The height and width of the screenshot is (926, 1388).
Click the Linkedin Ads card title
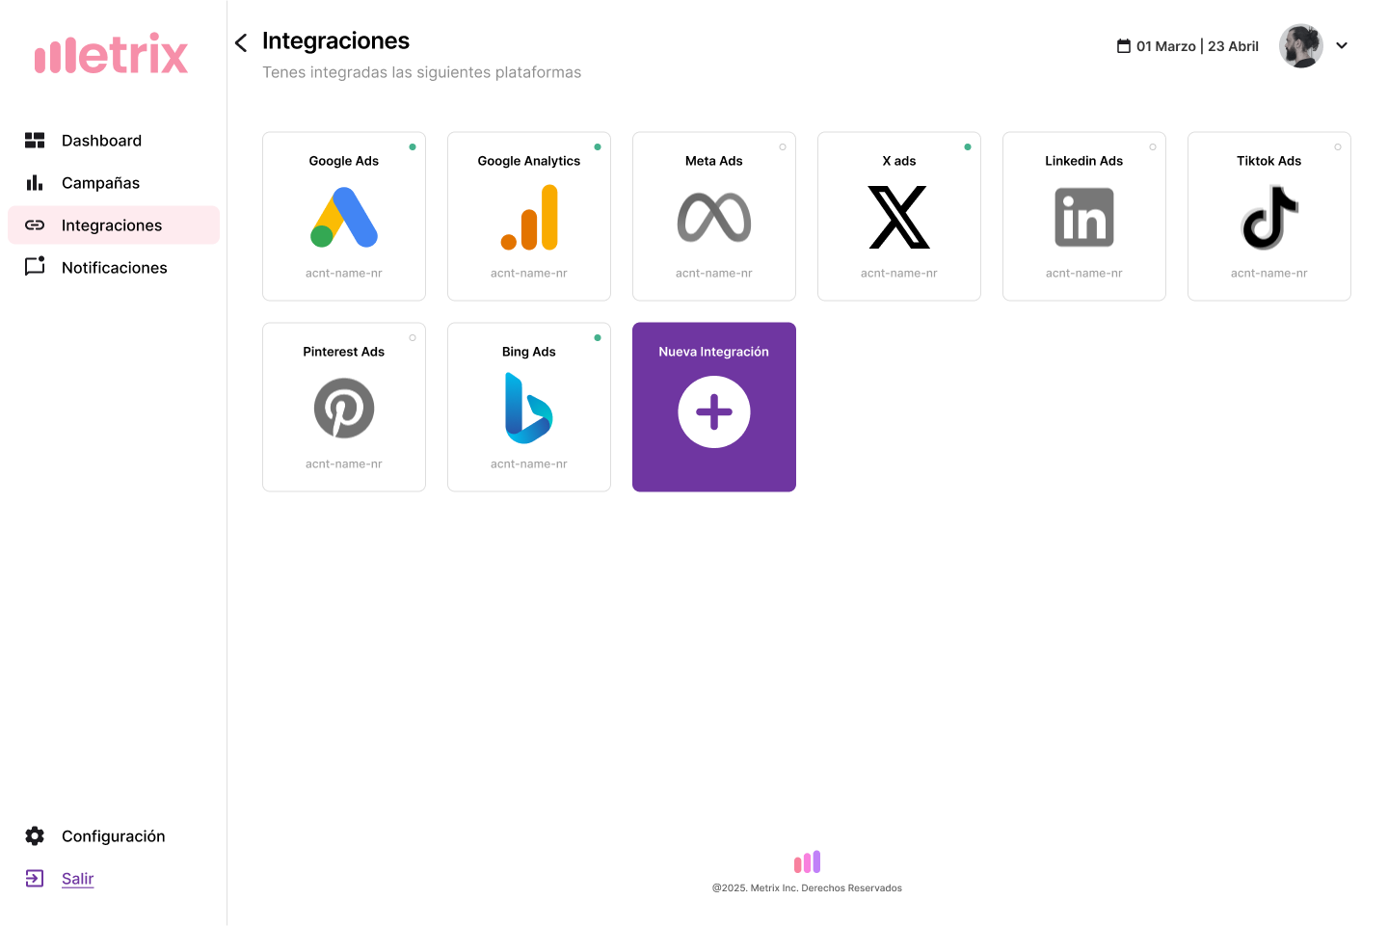pyautogui.click(x=1084, y=161)
